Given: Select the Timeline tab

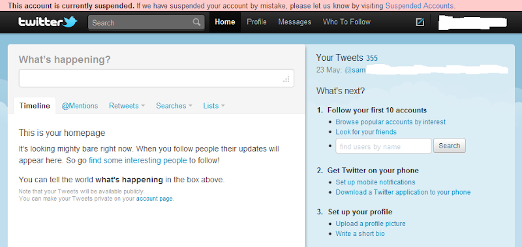Looking at the screenshot, I should pos(35,106).
